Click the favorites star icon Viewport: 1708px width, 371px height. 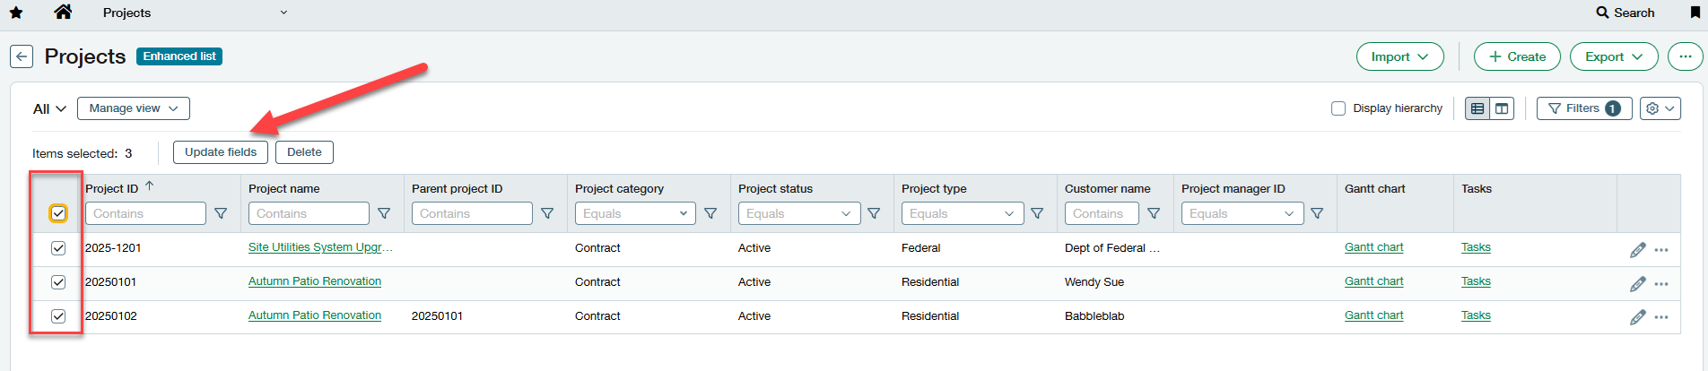click(16, 13)
